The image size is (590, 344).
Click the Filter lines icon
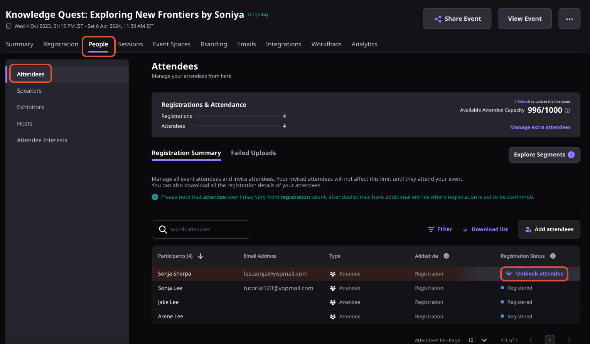pyautogui.click(x=431, y=229)
